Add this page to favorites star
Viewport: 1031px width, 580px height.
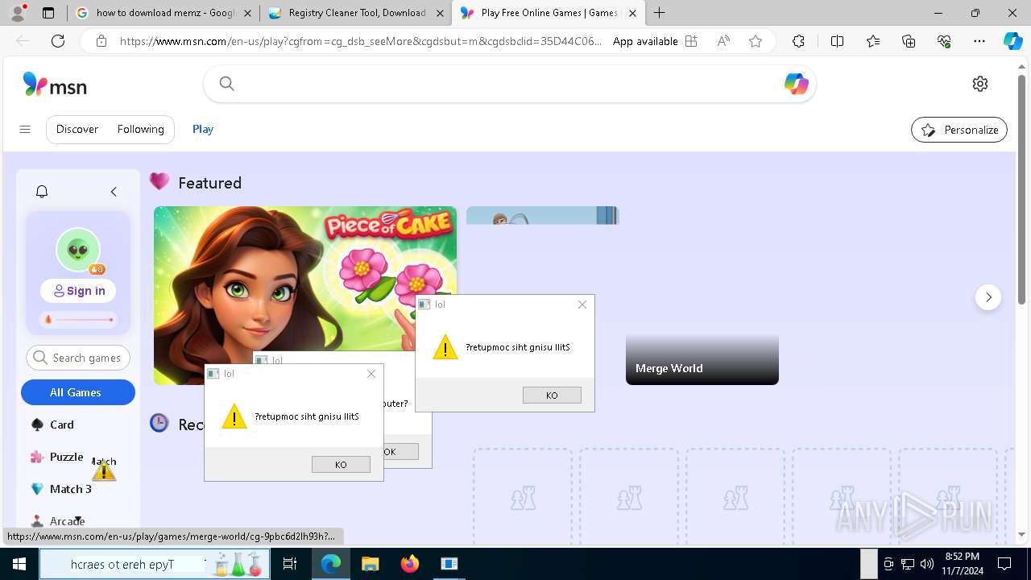pyautogui.click(x=756, y=41)
